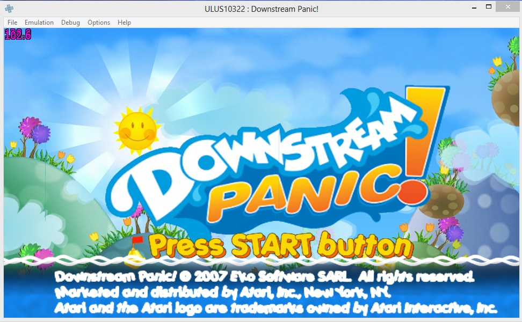The image size is (522, 322).
Task: Click the Eko Software copyright line
Action: (264, 277)
